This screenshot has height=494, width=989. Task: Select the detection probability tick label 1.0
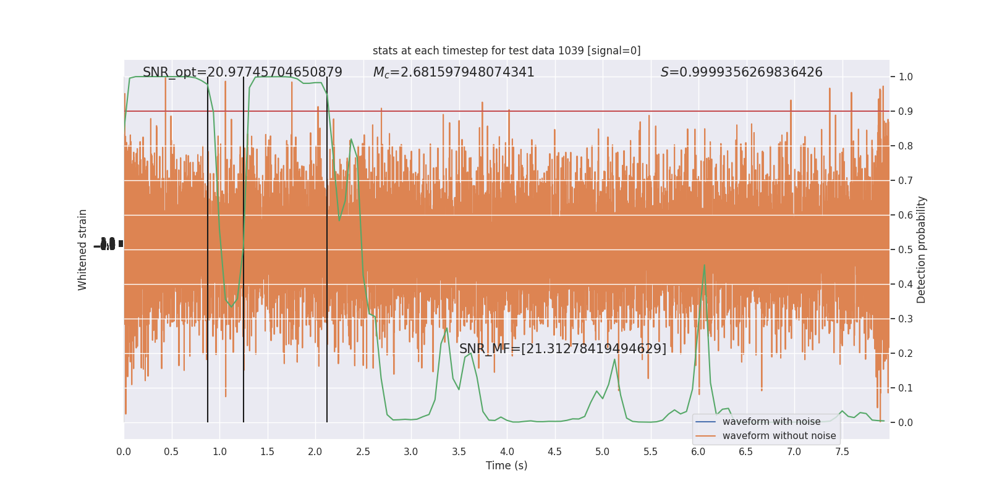pos(906,77)
